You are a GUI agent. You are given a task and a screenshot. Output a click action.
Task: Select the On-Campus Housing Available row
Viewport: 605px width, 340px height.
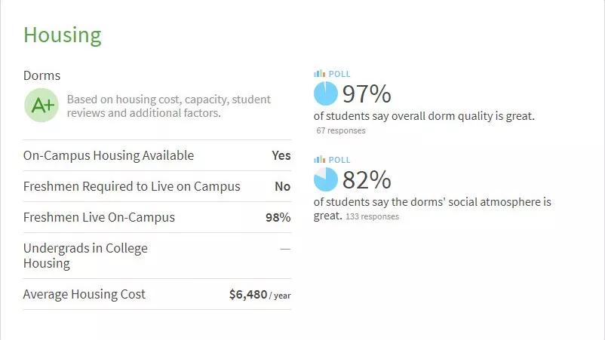click(157, 155)
